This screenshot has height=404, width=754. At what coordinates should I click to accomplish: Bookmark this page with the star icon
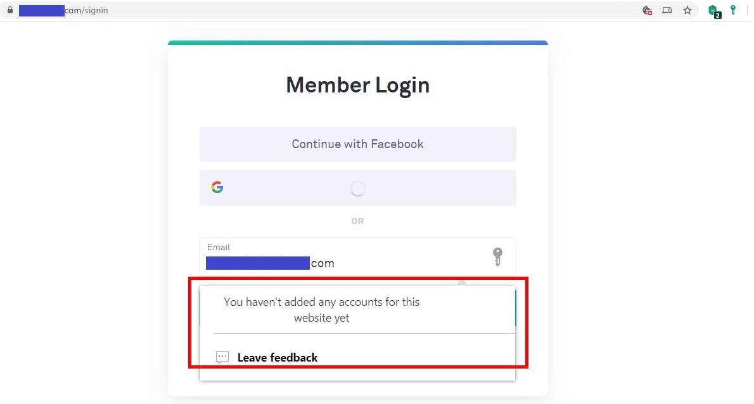[687, 10]
